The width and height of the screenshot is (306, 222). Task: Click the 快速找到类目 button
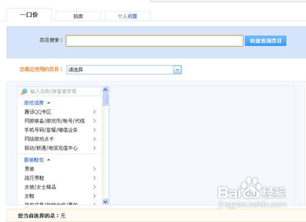(266, 41)
